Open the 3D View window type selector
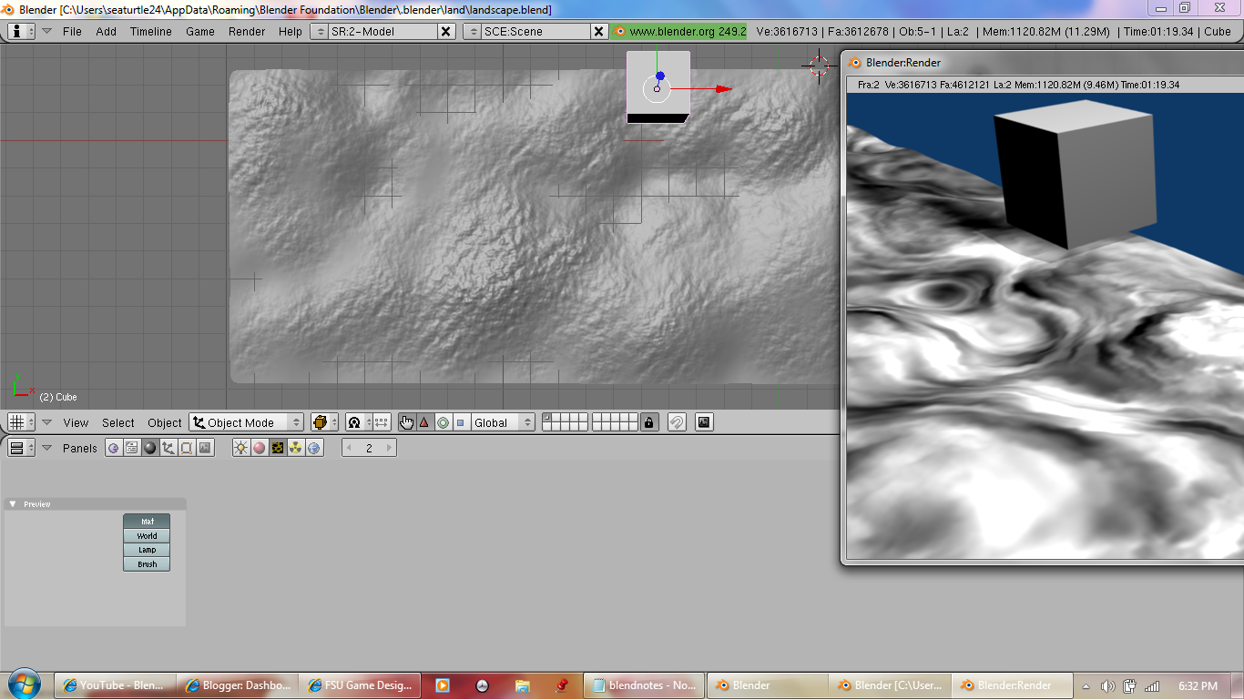The height and width of the screenshot is (700, 1244). tap(21, 422)
